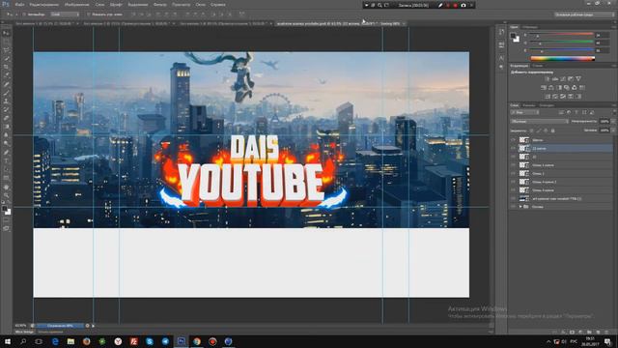Open the collapsed Character panel icon
The width and height of the screenshot is (618, 348).
tap(501, 58)
